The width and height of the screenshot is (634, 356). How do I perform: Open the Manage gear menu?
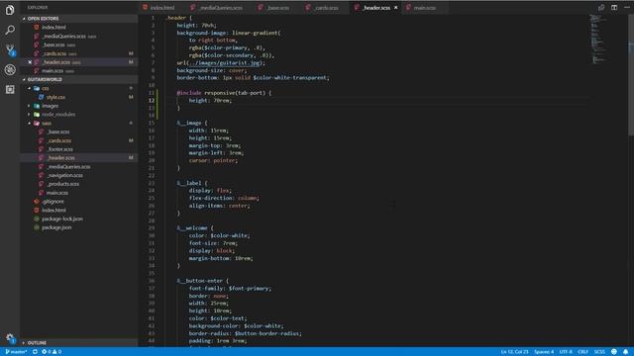[10, 338]
